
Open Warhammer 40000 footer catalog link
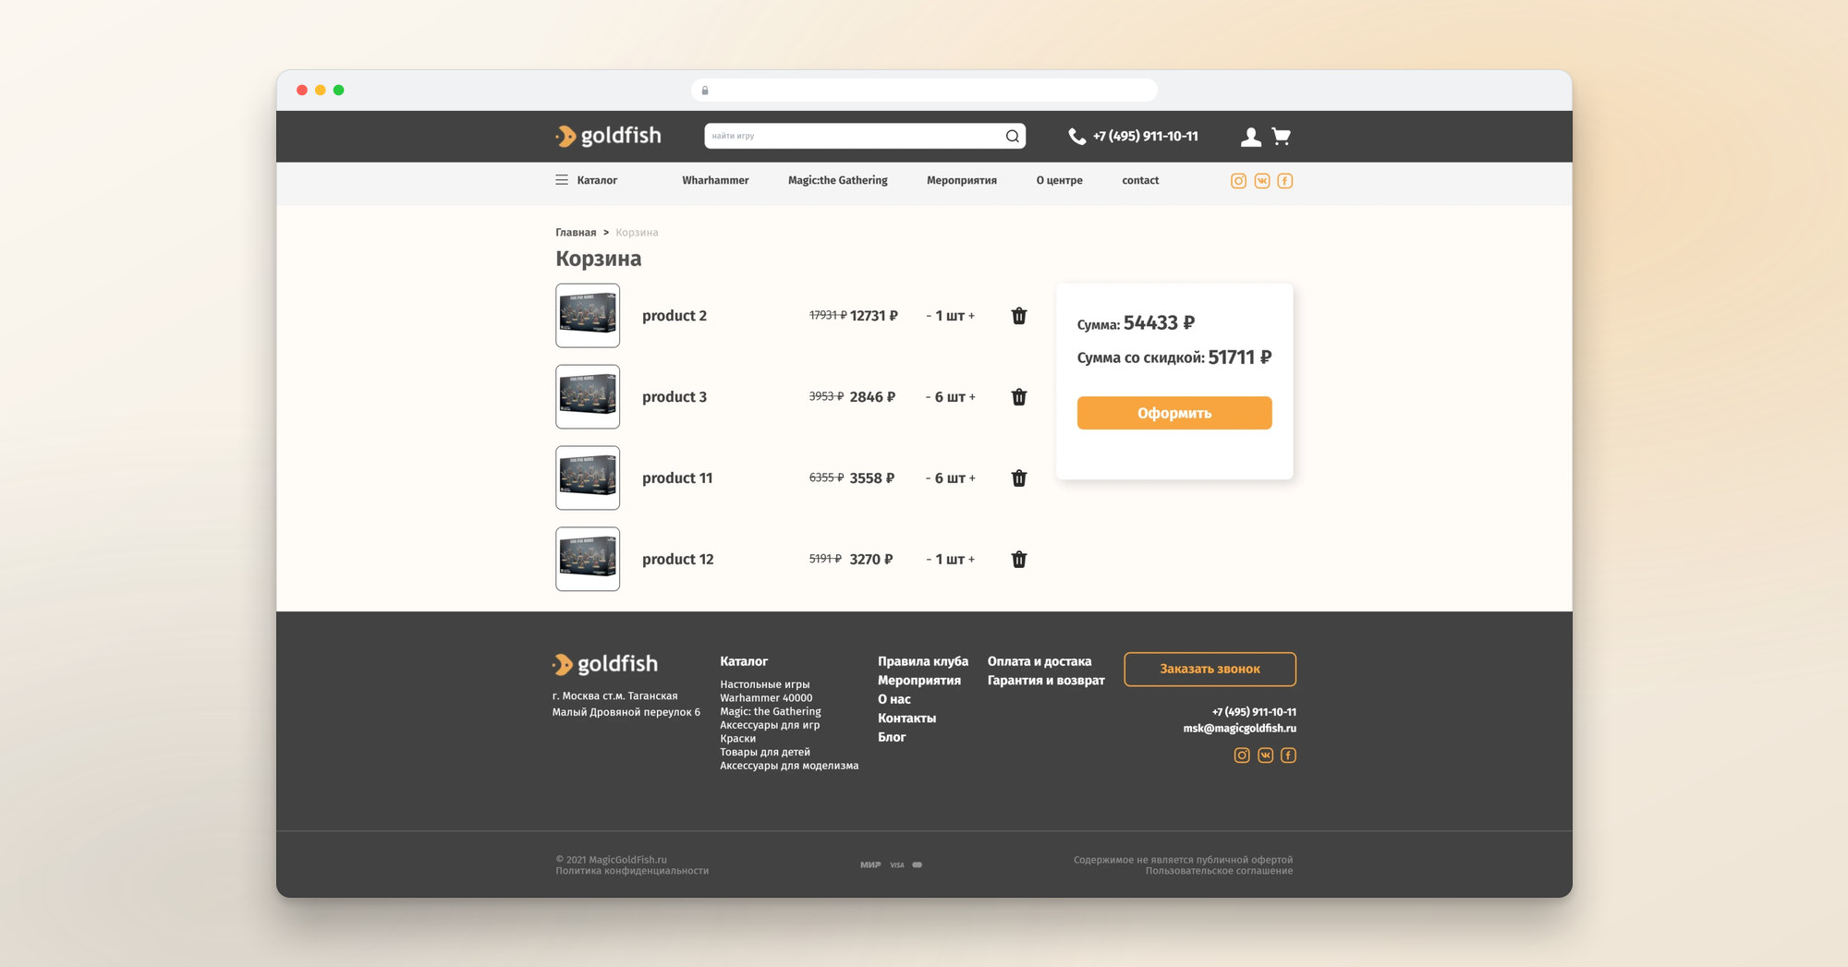[766, 698]
